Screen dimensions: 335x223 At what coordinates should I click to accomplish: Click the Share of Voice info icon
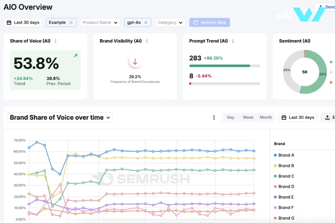click(x=56, y=41)
